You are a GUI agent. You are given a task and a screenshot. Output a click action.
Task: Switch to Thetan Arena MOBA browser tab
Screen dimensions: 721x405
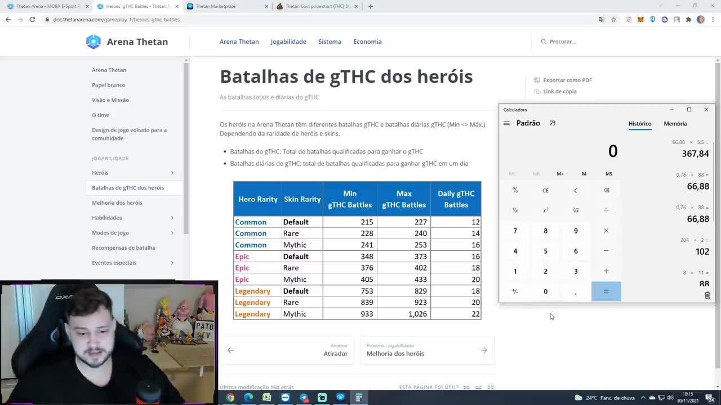(47, 6)
